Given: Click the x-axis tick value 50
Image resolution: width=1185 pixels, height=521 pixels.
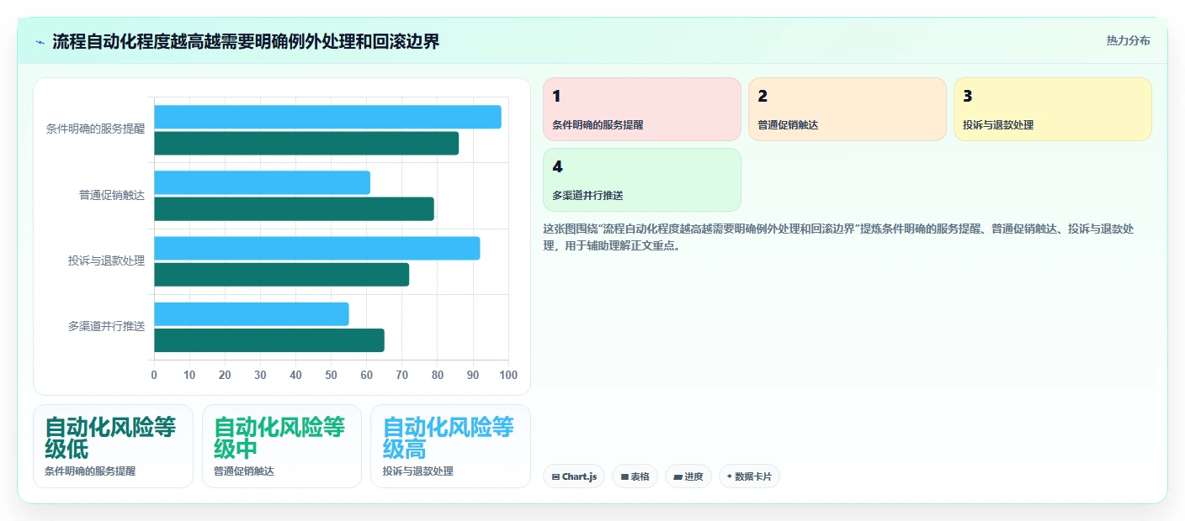Looking at the screenshot, I should (331, 375).
